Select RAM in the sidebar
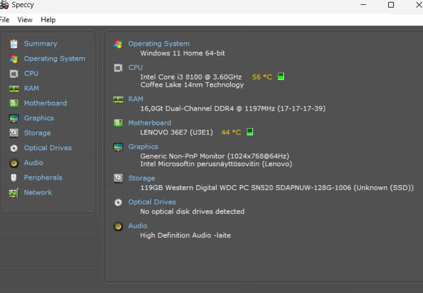Viewport: 423px width, 293px height. click(31, 88)
